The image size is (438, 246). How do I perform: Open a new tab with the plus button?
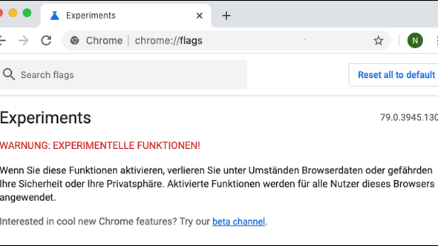[x=226, y=16]
